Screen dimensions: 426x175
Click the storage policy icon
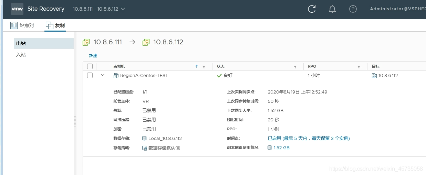(145, 148)
